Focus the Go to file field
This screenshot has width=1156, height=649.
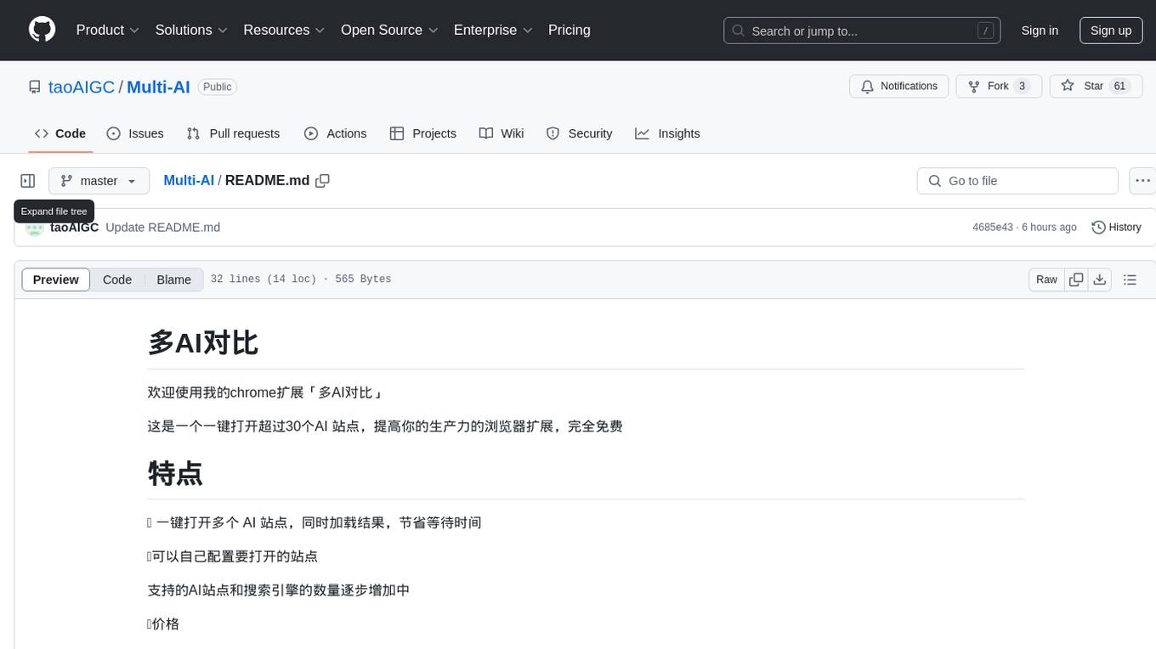pos(1017,181)
